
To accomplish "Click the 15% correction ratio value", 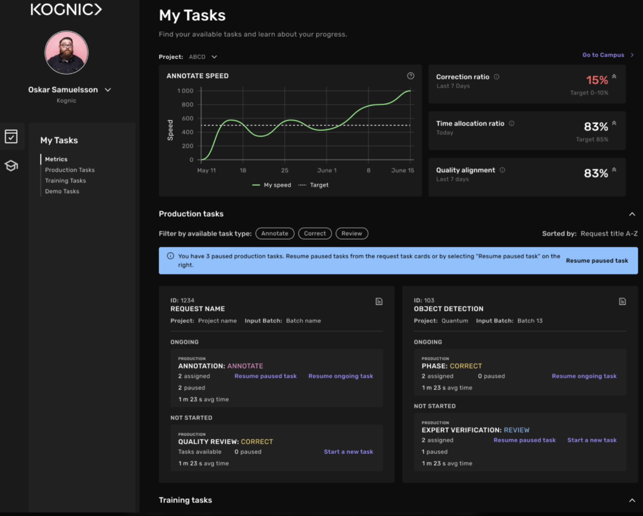I will (597, 80).
